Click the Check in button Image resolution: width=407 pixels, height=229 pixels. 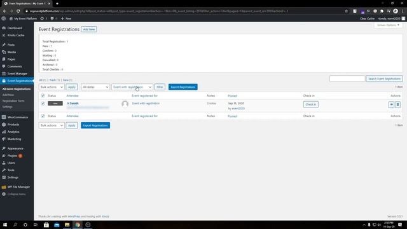click(x=311, y=104)
